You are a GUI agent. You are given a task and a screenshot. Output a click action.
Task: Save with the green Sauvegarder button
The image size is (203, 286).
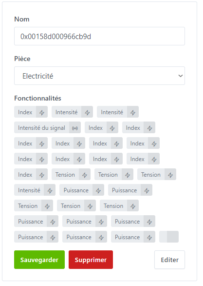click(39, 260)
